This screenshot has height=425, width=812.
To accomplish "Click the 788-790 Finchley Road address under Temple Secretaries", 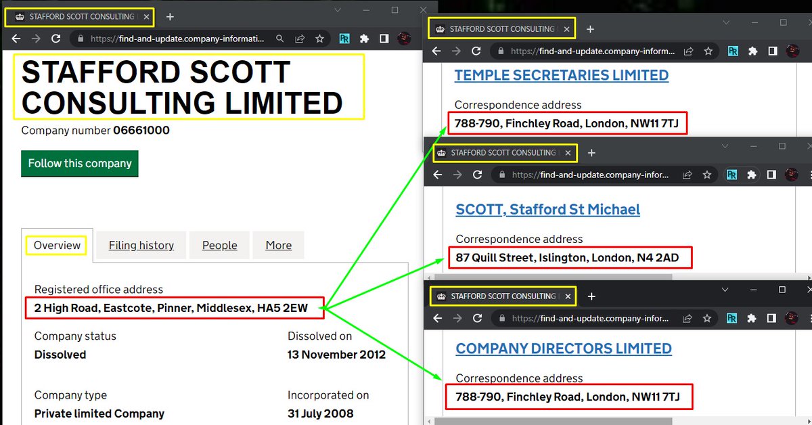I will point(567,123).
